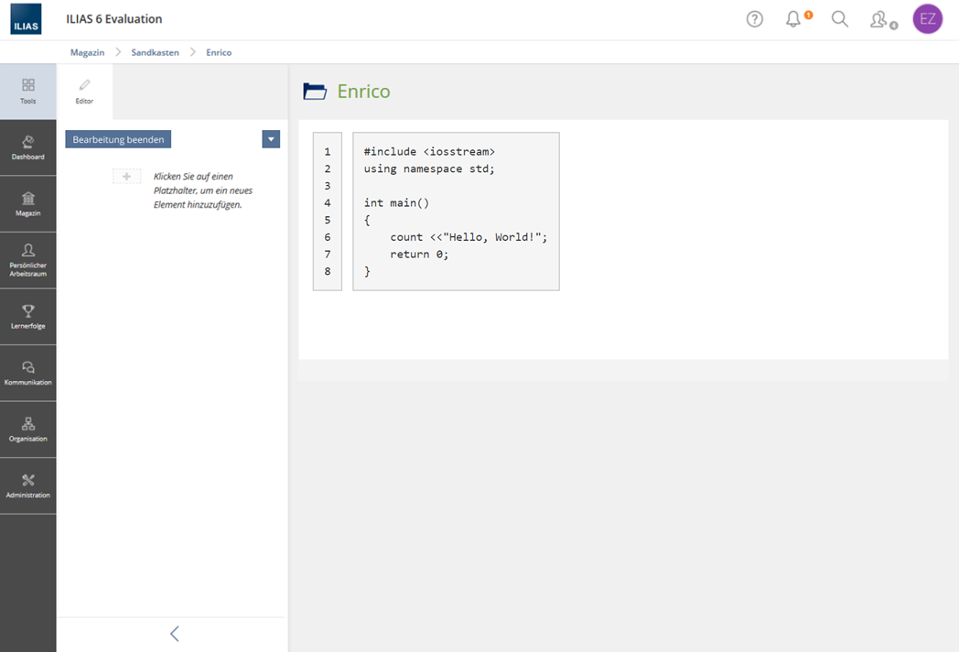Open Lernerfolge trophy sidebar entry

(27, 317)
